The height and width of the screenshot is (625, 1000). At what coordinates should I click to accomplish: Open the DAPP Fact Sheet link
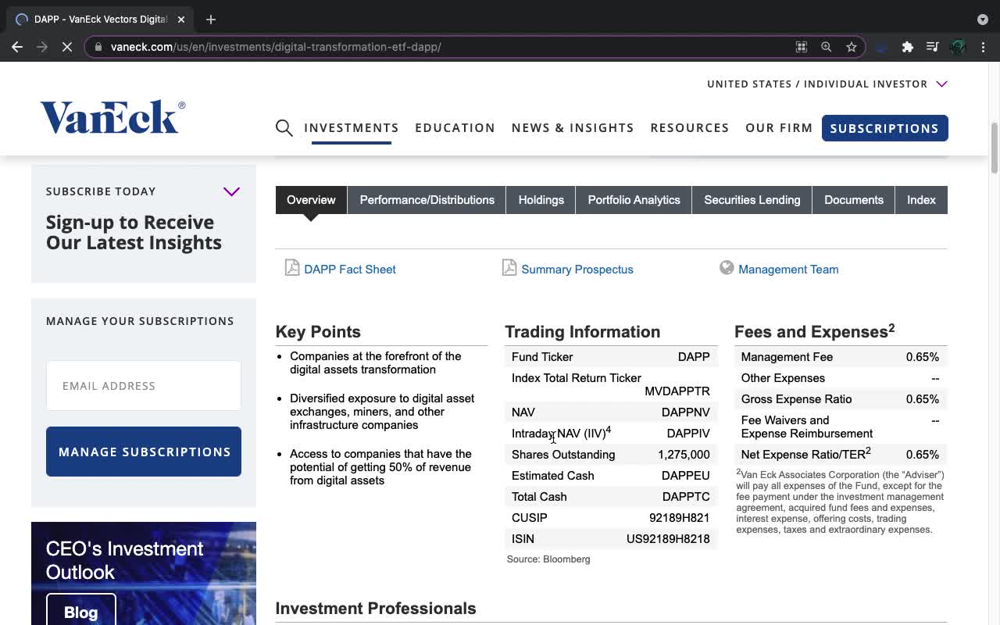[350, 270]
